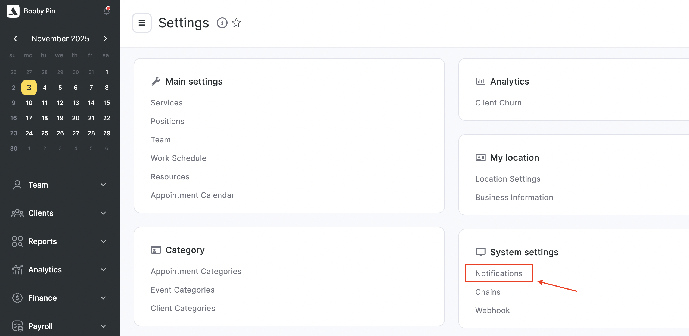This screenshot has height=336, width=689.
Task: Click the Payroll icon in sidebar
Action: pyautogui.click(x=17, y=326)
